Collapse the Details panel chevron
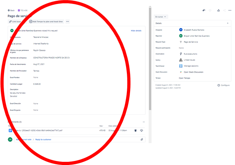Image resolution: width=235 pixels, height=165 pixels. coord(228,23)
